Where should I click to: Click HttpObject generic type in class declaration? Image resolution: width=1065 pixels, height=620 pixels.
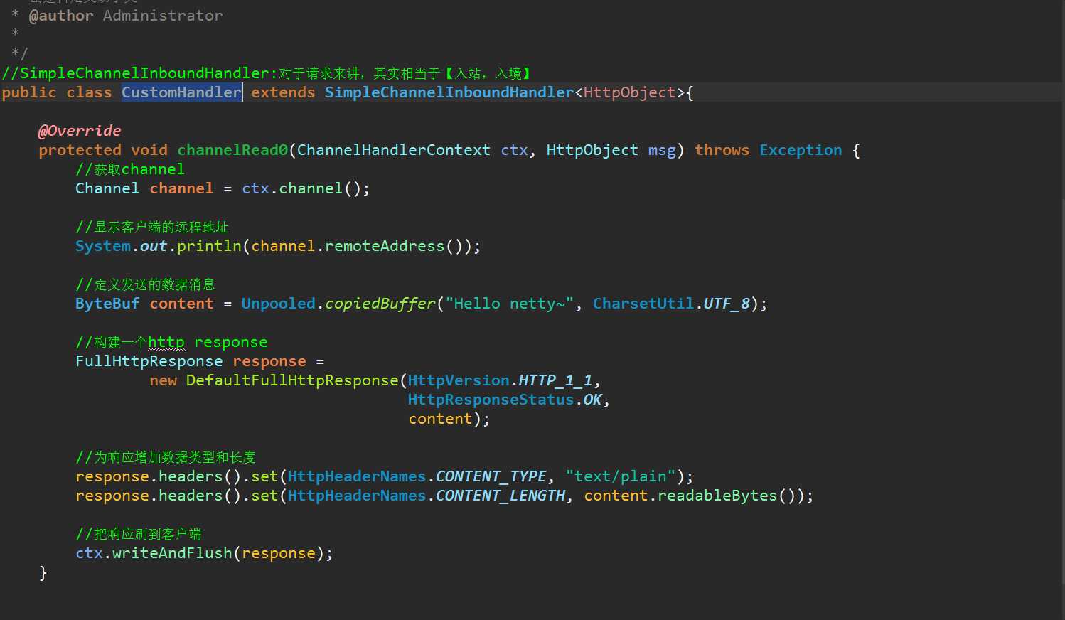[x=629, y=92]
